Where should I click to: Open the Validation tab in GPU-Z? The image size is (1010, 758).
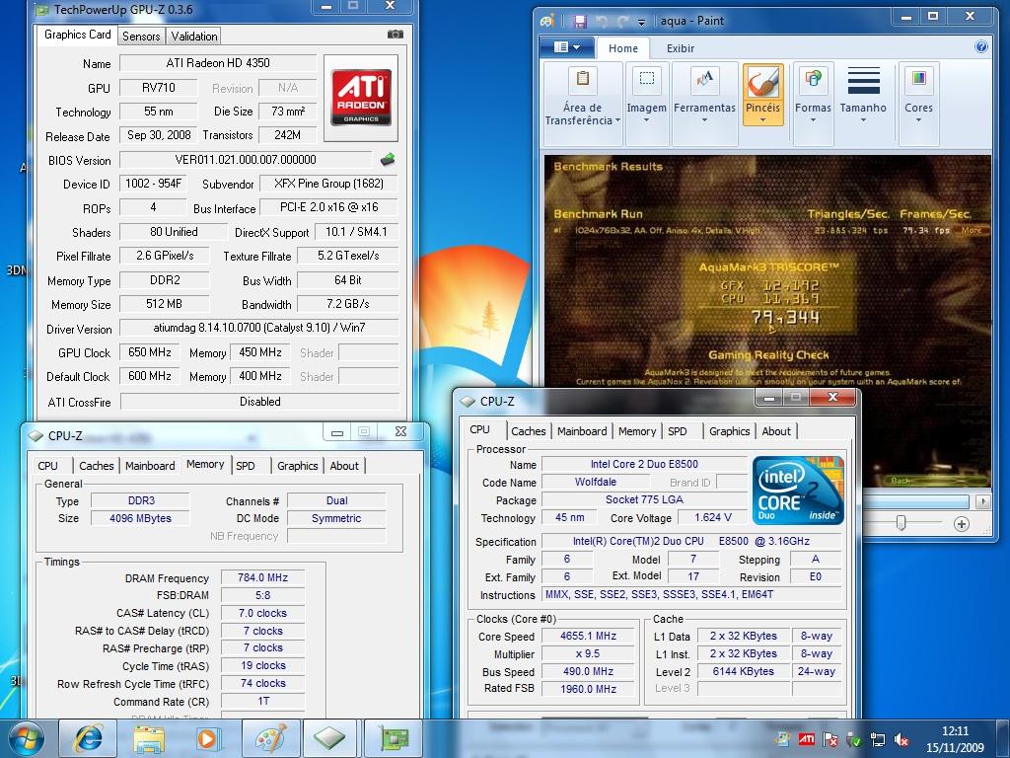click(x=194, y=37)
